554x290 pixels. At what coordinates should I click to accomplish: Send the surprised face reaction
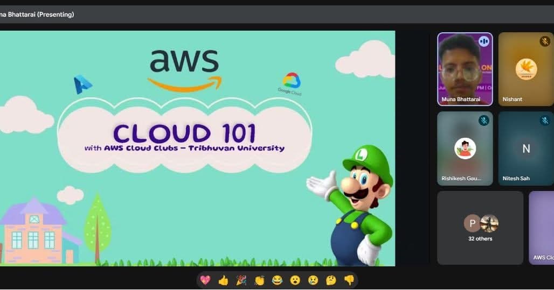pyautogui.click(x=295, y=280)
